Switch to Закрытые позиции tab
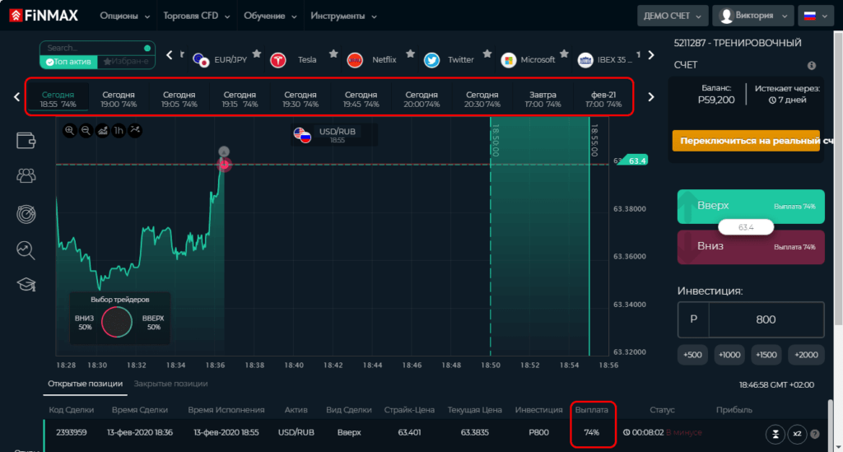 point(170,384)
